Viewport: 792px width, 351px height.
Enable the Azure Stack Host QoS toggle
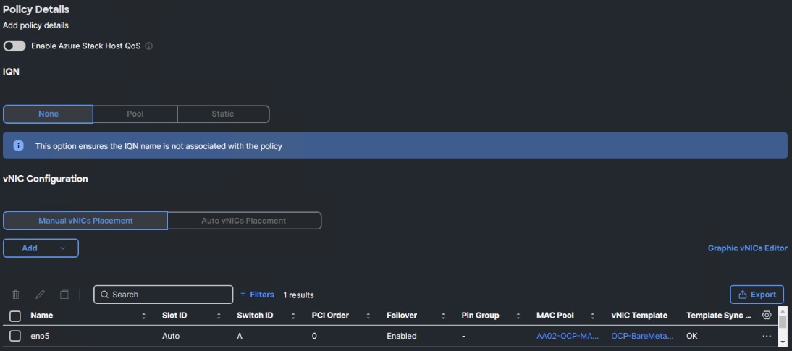[x=14, y=46]
